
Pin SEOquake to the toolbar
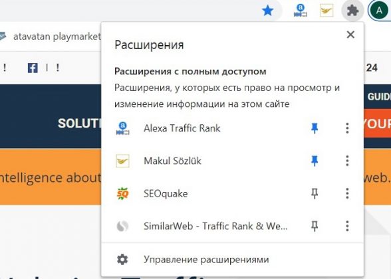coord(315,193)
